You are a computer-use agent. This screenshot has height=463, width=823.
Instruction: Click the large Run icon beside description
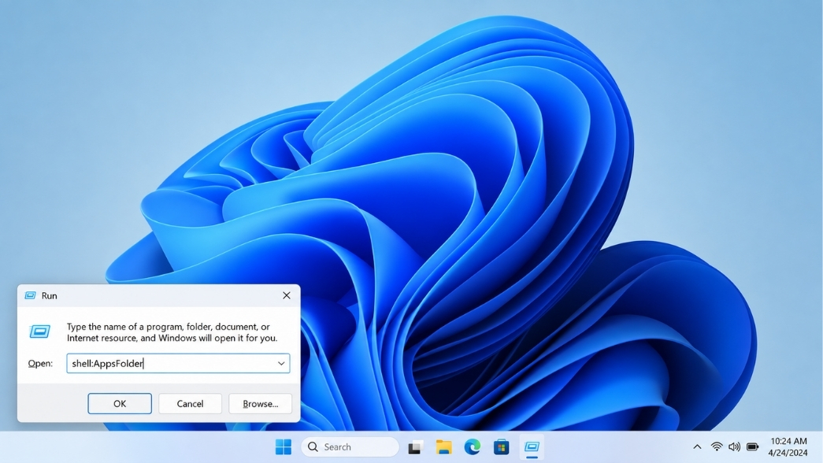(x=40, y=332)
